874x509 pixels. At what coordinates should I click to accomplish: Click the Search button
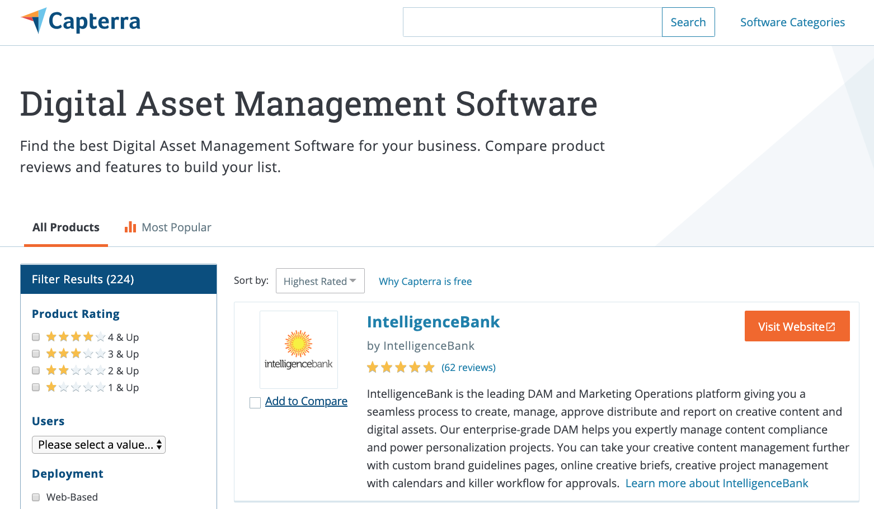688,22
